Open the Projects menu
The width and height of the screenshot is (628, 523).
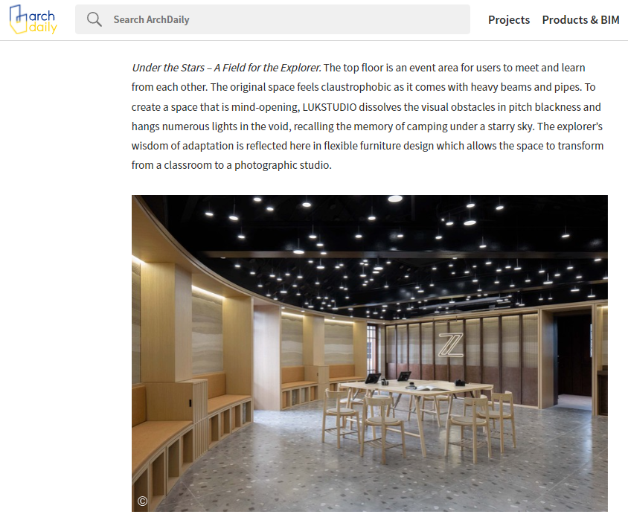click(x=509, y=19)
